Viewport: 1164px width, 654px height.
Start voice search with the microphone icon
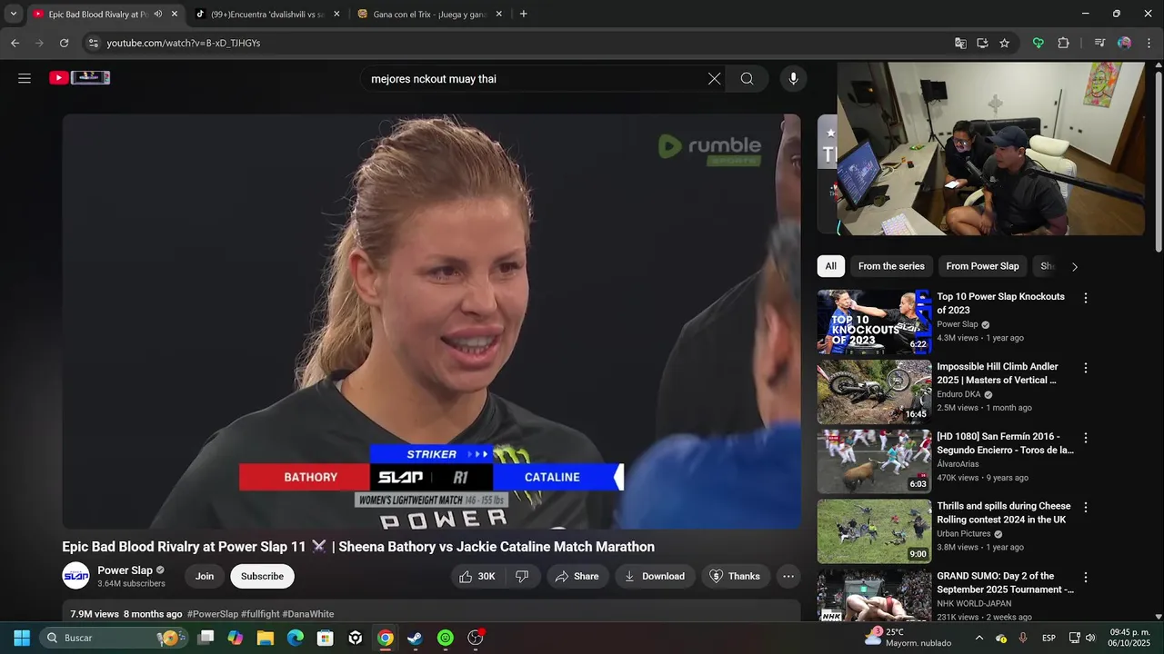click(793, 79)
